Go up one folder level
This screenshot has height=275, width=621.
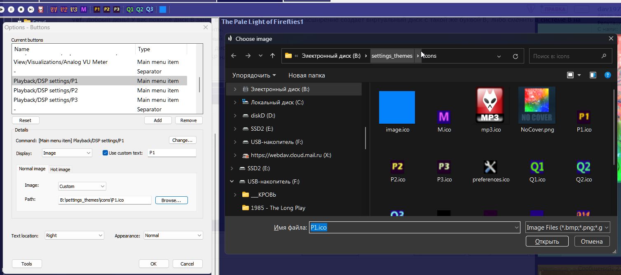[x=272, y=56]
